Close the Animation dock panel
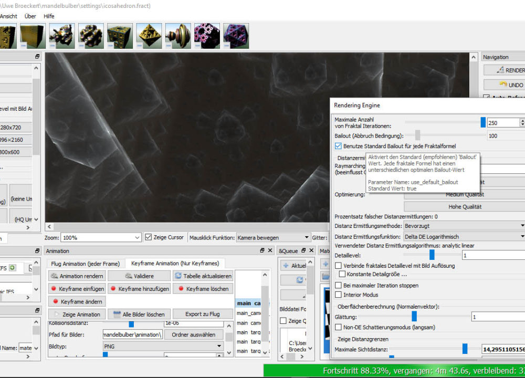The width and height of the screenshot is (525, 378). (x=270, y=250)
